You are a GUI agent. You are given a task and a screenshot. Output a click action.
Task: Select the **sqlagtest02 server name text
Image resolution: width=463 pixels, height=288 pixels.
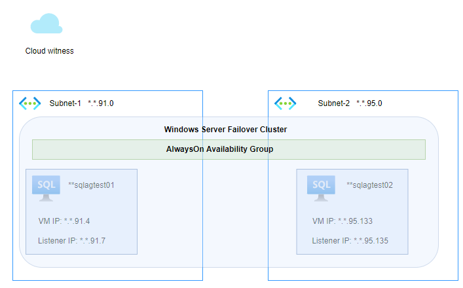[x=369, y=185]
